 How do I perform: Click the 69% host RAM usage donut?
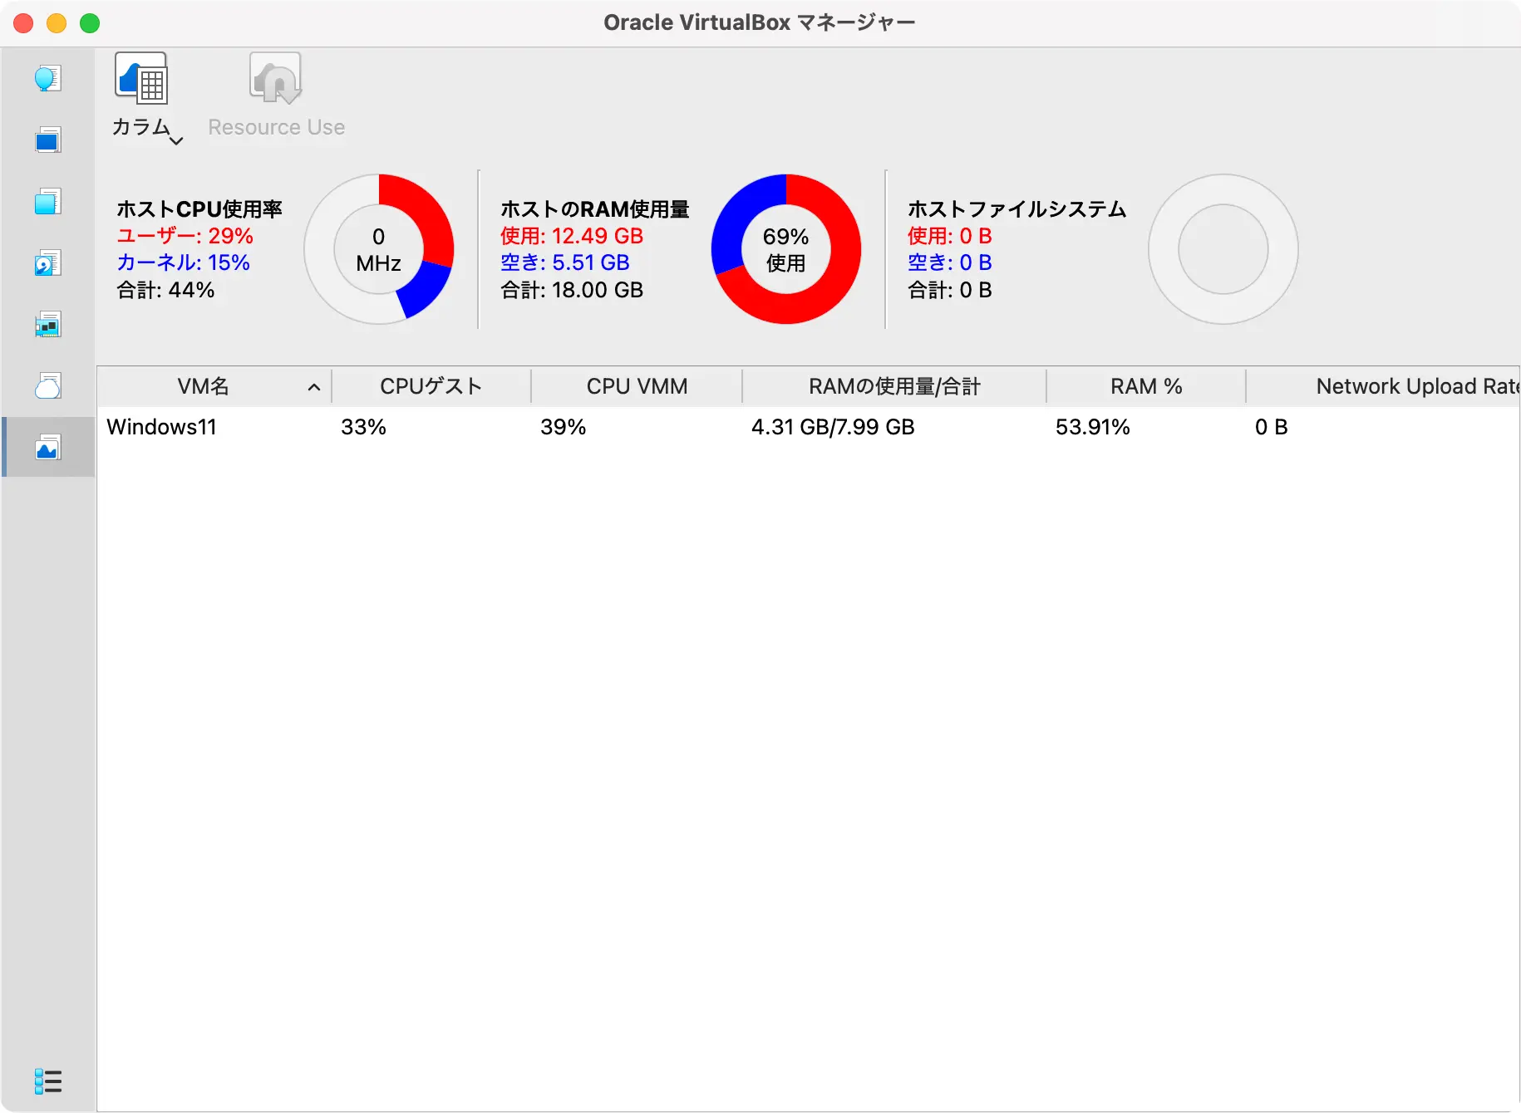(785, 249)
